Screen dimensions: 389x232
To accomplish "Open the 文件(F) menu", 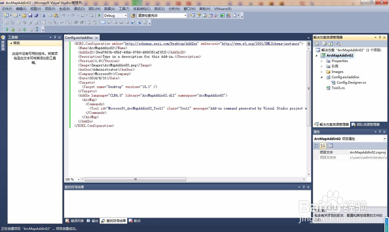I will tap(7, 9).
